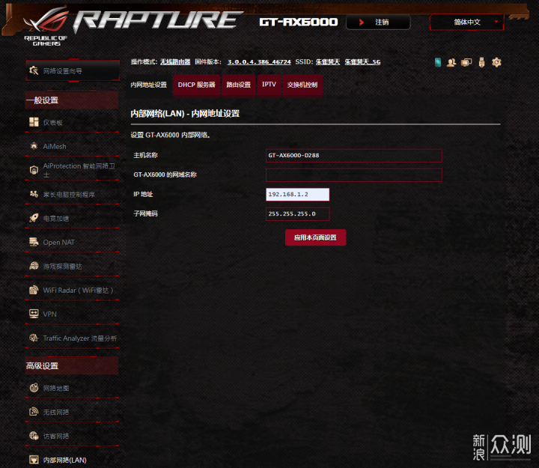Click the 网络设置向导 wizard label
Image resolution: width=539 pixels, height=468 pixels.
pyautogui.click(x=63, y=71)
